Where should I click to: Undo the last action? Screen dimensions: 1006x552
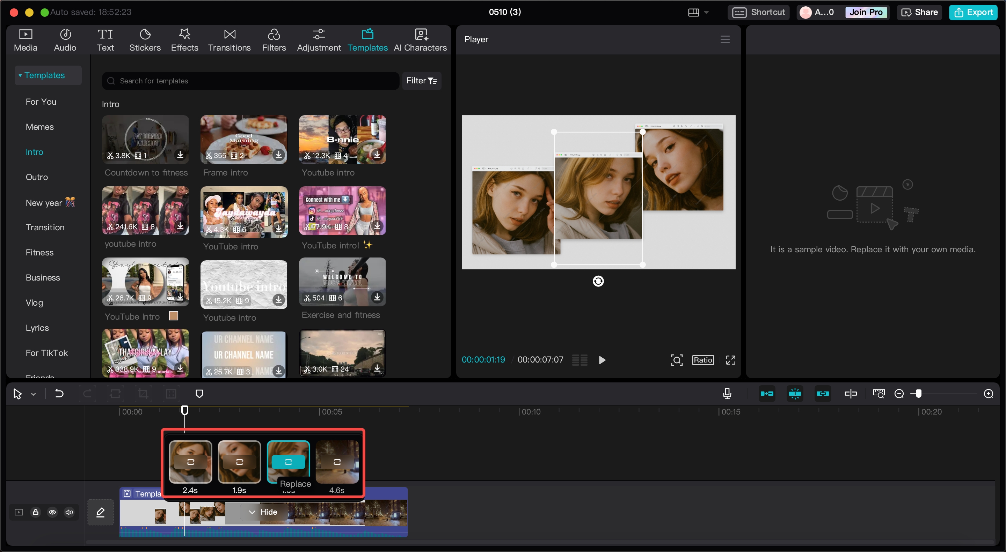(59, 394)
